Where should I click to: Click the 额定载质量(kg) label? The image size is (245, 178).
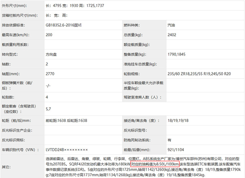click(137, 45)
